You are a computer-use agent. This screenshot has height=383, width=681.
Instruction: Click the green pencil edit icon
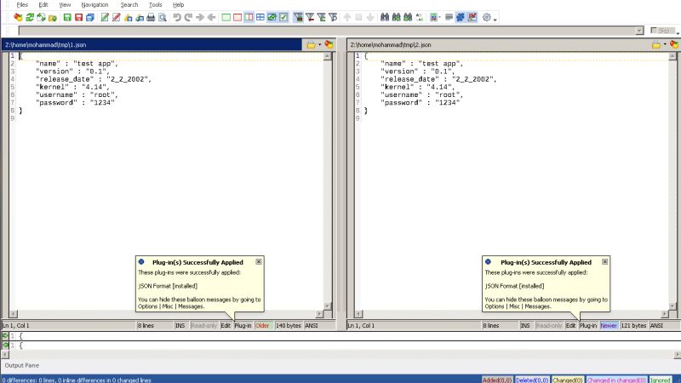click(105, 17)
